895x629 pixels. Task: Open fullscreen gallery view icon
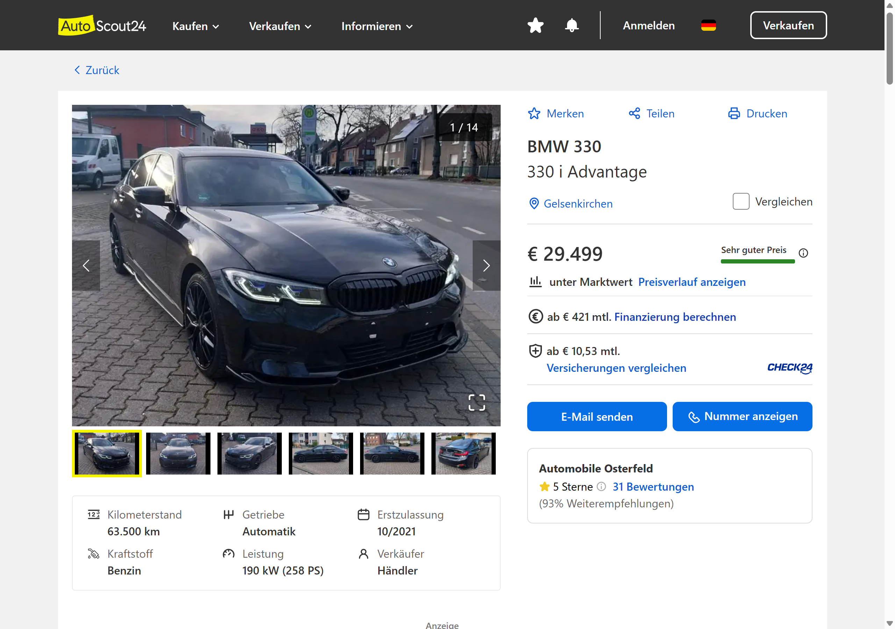tap(477, 402)
